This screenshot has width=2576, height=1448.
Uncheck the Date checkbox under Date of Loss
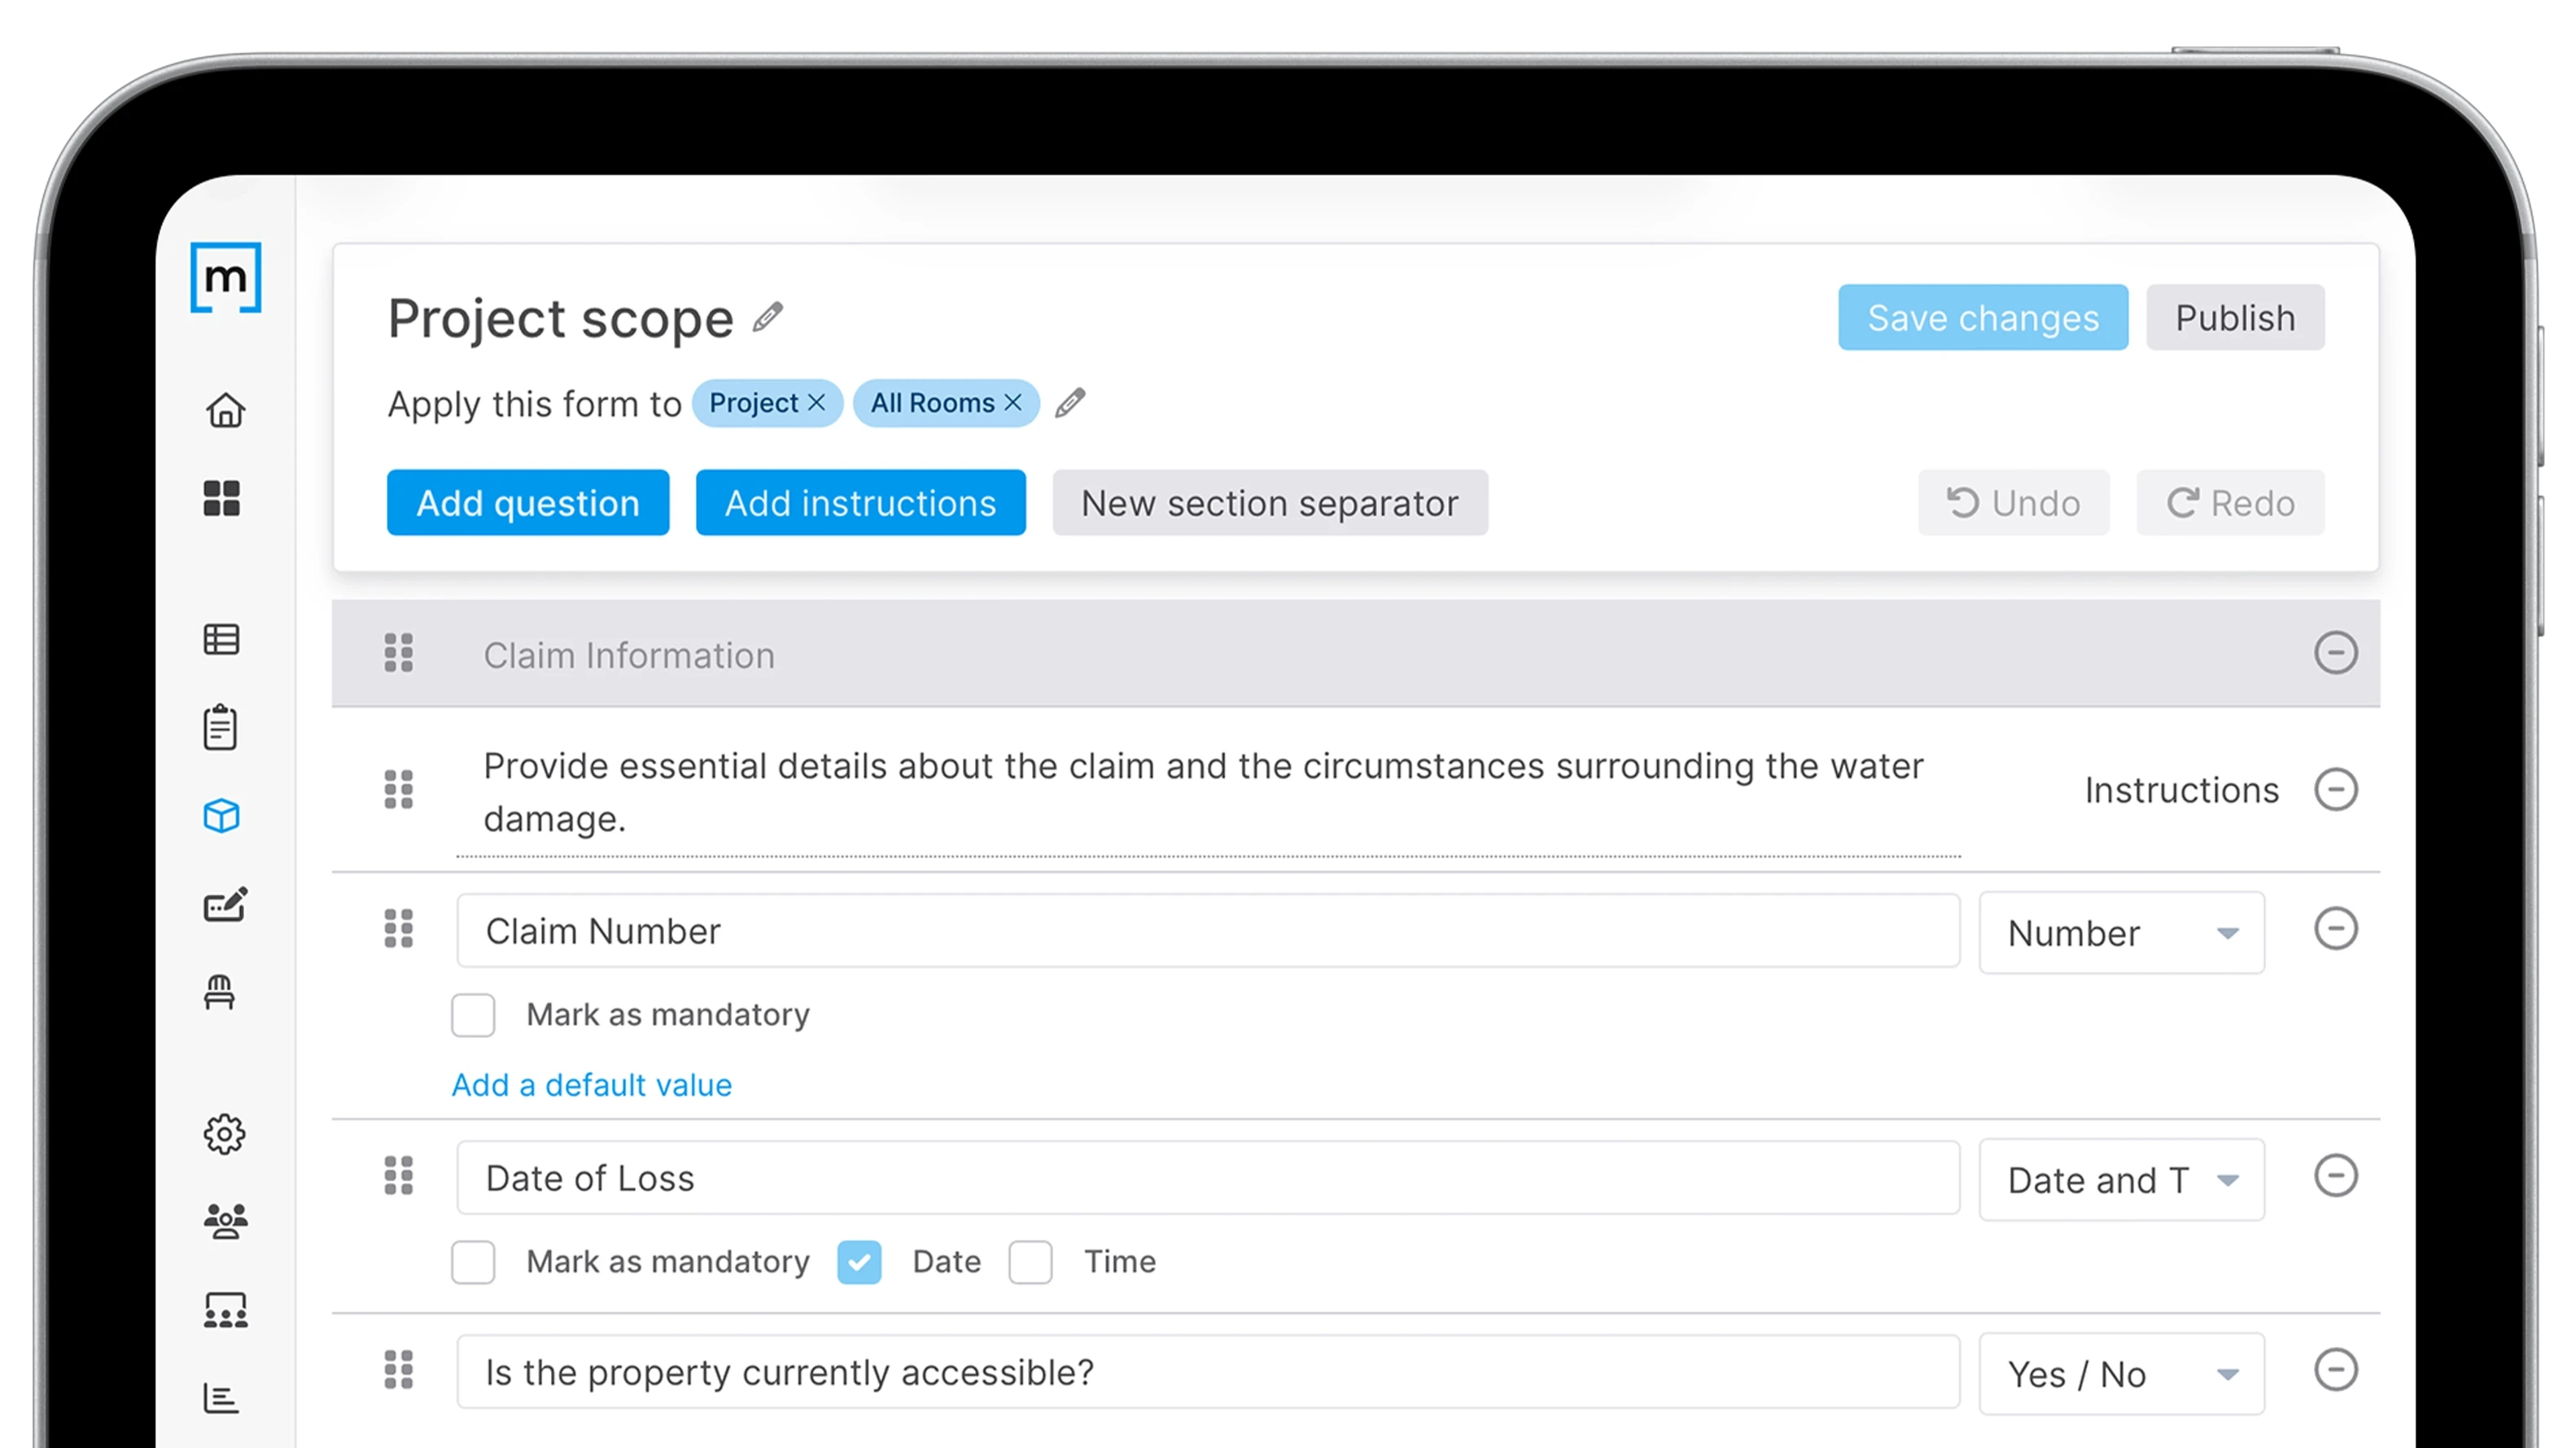859,1261
